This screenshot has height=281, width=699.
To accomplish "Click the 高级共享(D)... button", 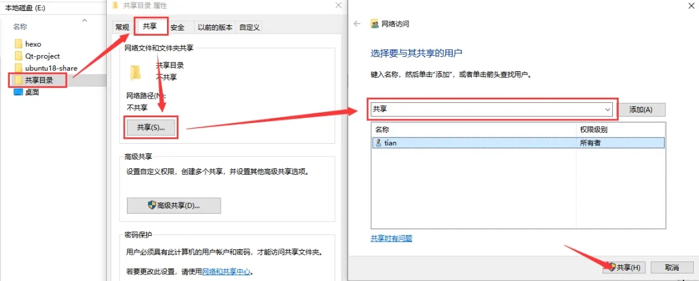I will (174, 206).
